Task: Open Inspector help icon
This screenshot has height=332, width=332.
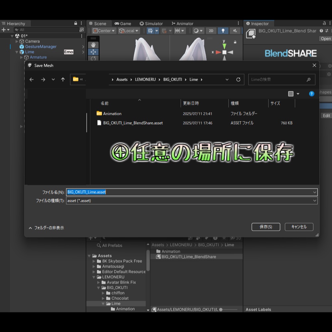Action: coord(321,31)
